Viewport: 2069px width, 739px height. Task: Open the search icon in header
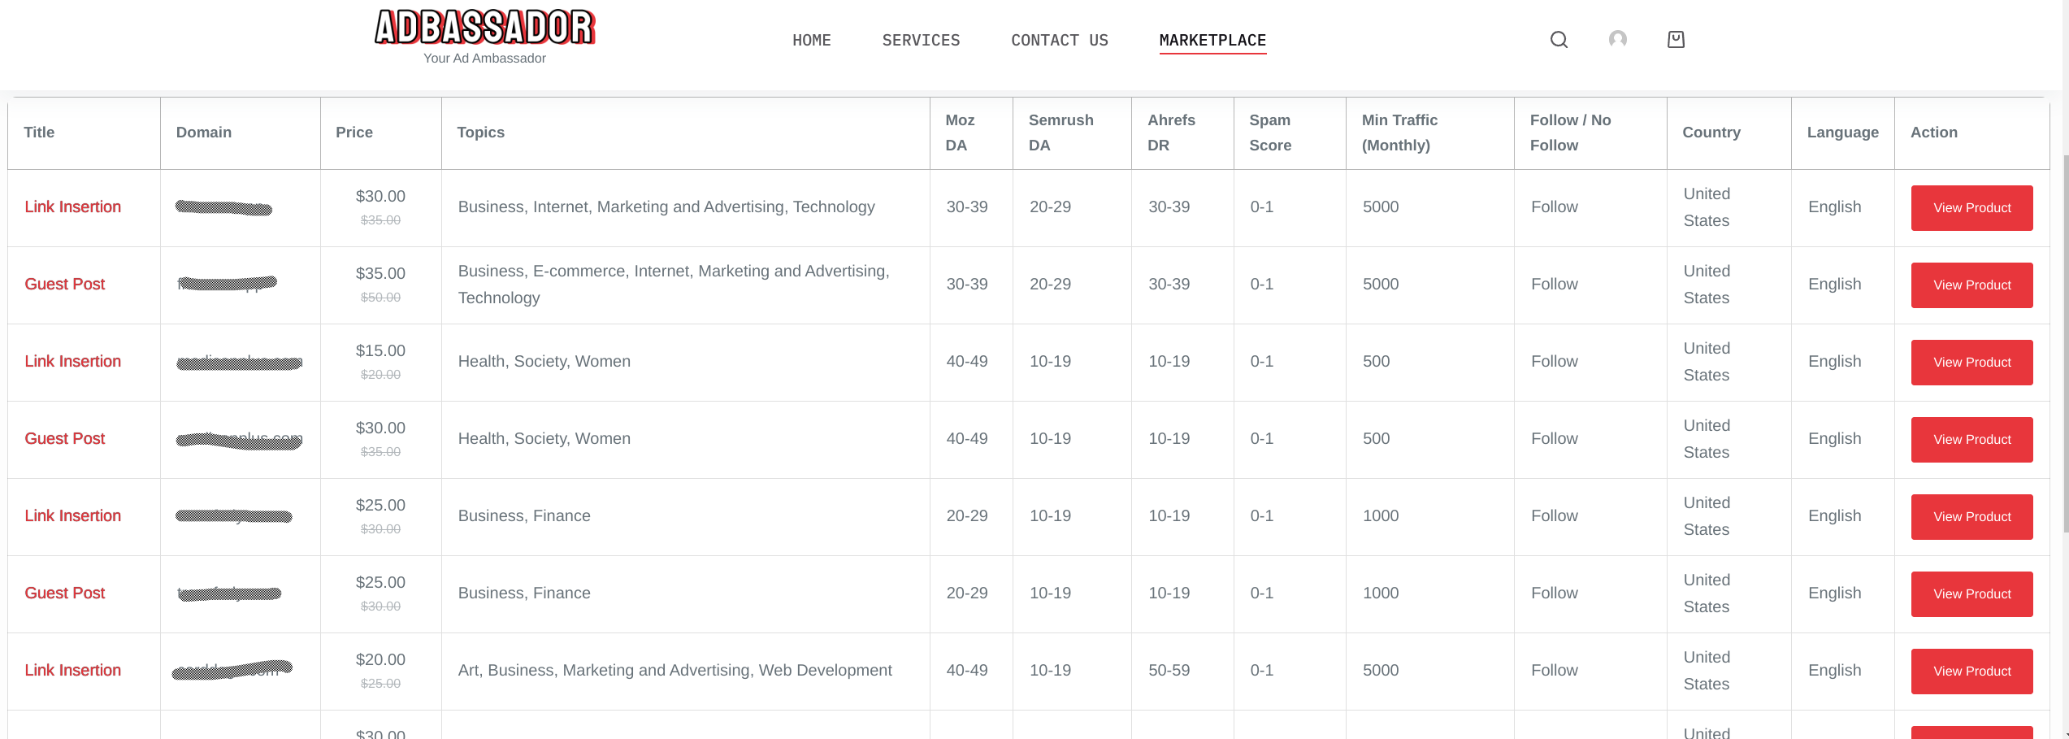click(x=1559, y=40)
